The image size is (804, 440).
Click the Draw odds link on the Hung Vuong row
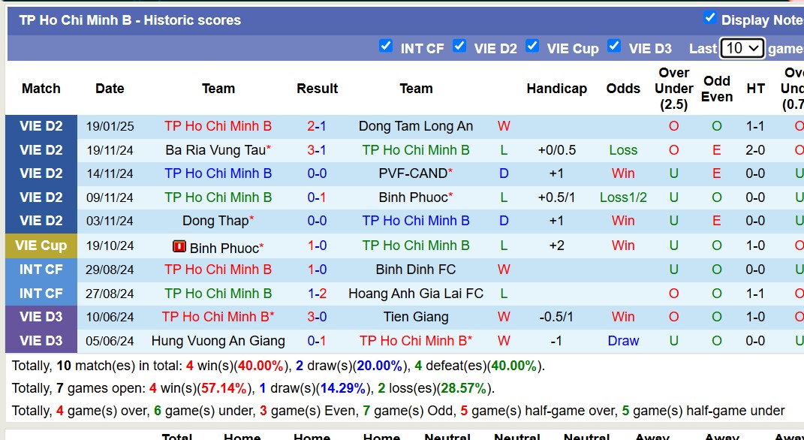(623, 341)
